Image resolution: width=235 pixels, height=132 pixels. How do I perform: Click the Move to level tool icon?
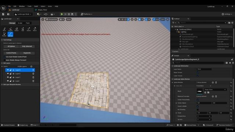click(x=35, y=29)
